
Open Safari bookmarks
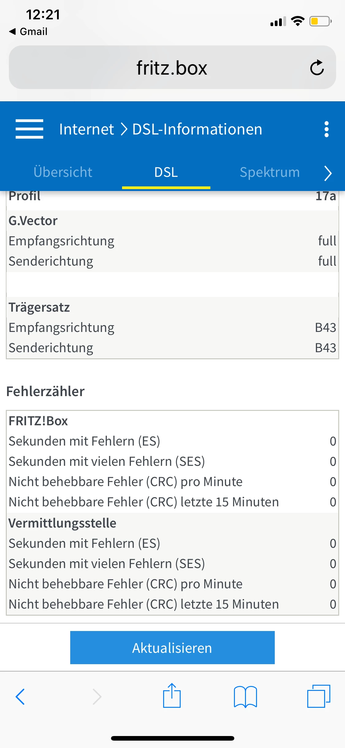[245, 696]
